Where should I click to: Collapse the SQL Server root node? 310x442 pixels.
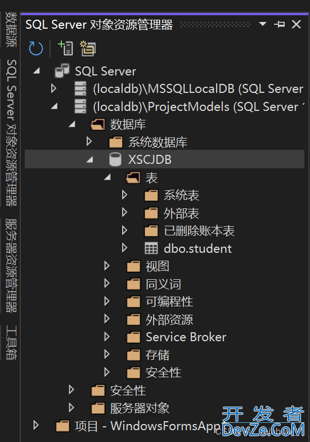pyautogui.click(x=37, y=71)
